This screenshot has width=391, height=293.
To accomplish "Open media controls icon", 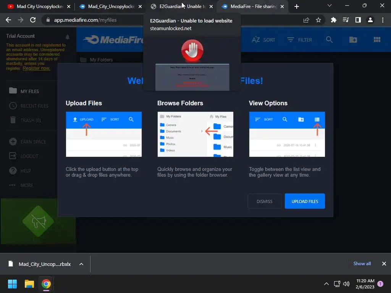I will [346, 20].
